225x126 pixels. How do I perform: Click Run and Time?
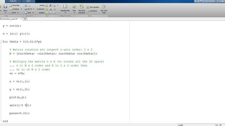click(x=104, y=9)
